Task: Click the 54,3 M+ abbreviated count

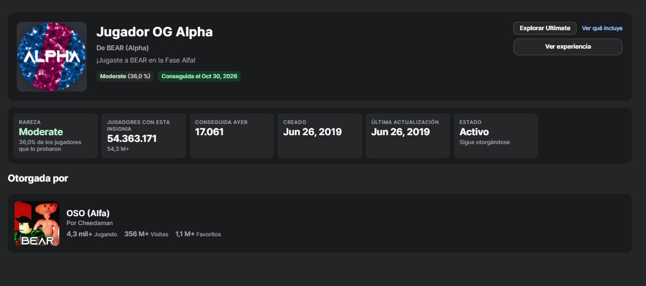Action: coord(118,149)
